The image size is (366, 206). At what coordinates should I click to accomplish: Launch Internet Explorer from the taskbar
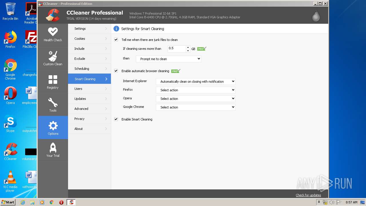[x=23, y=202]
